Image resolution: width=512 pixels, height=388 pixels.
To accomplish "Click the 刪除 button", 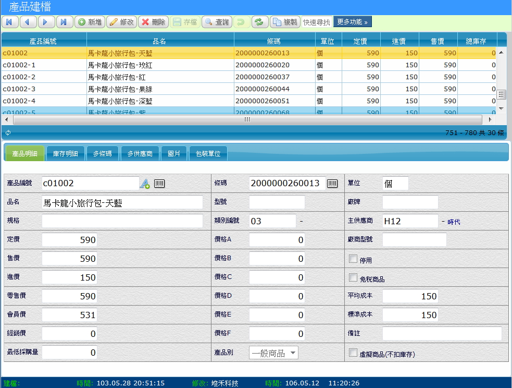I will point(153,22).
